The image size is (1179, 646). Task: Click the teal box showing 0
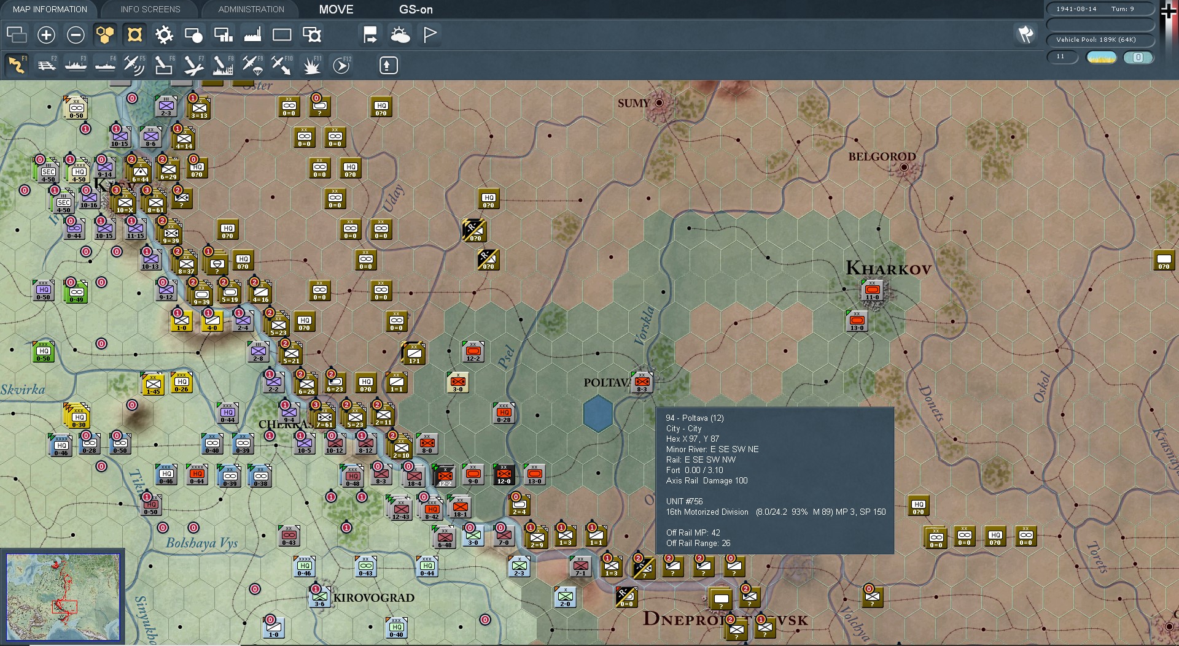(x=1138, y=57)
